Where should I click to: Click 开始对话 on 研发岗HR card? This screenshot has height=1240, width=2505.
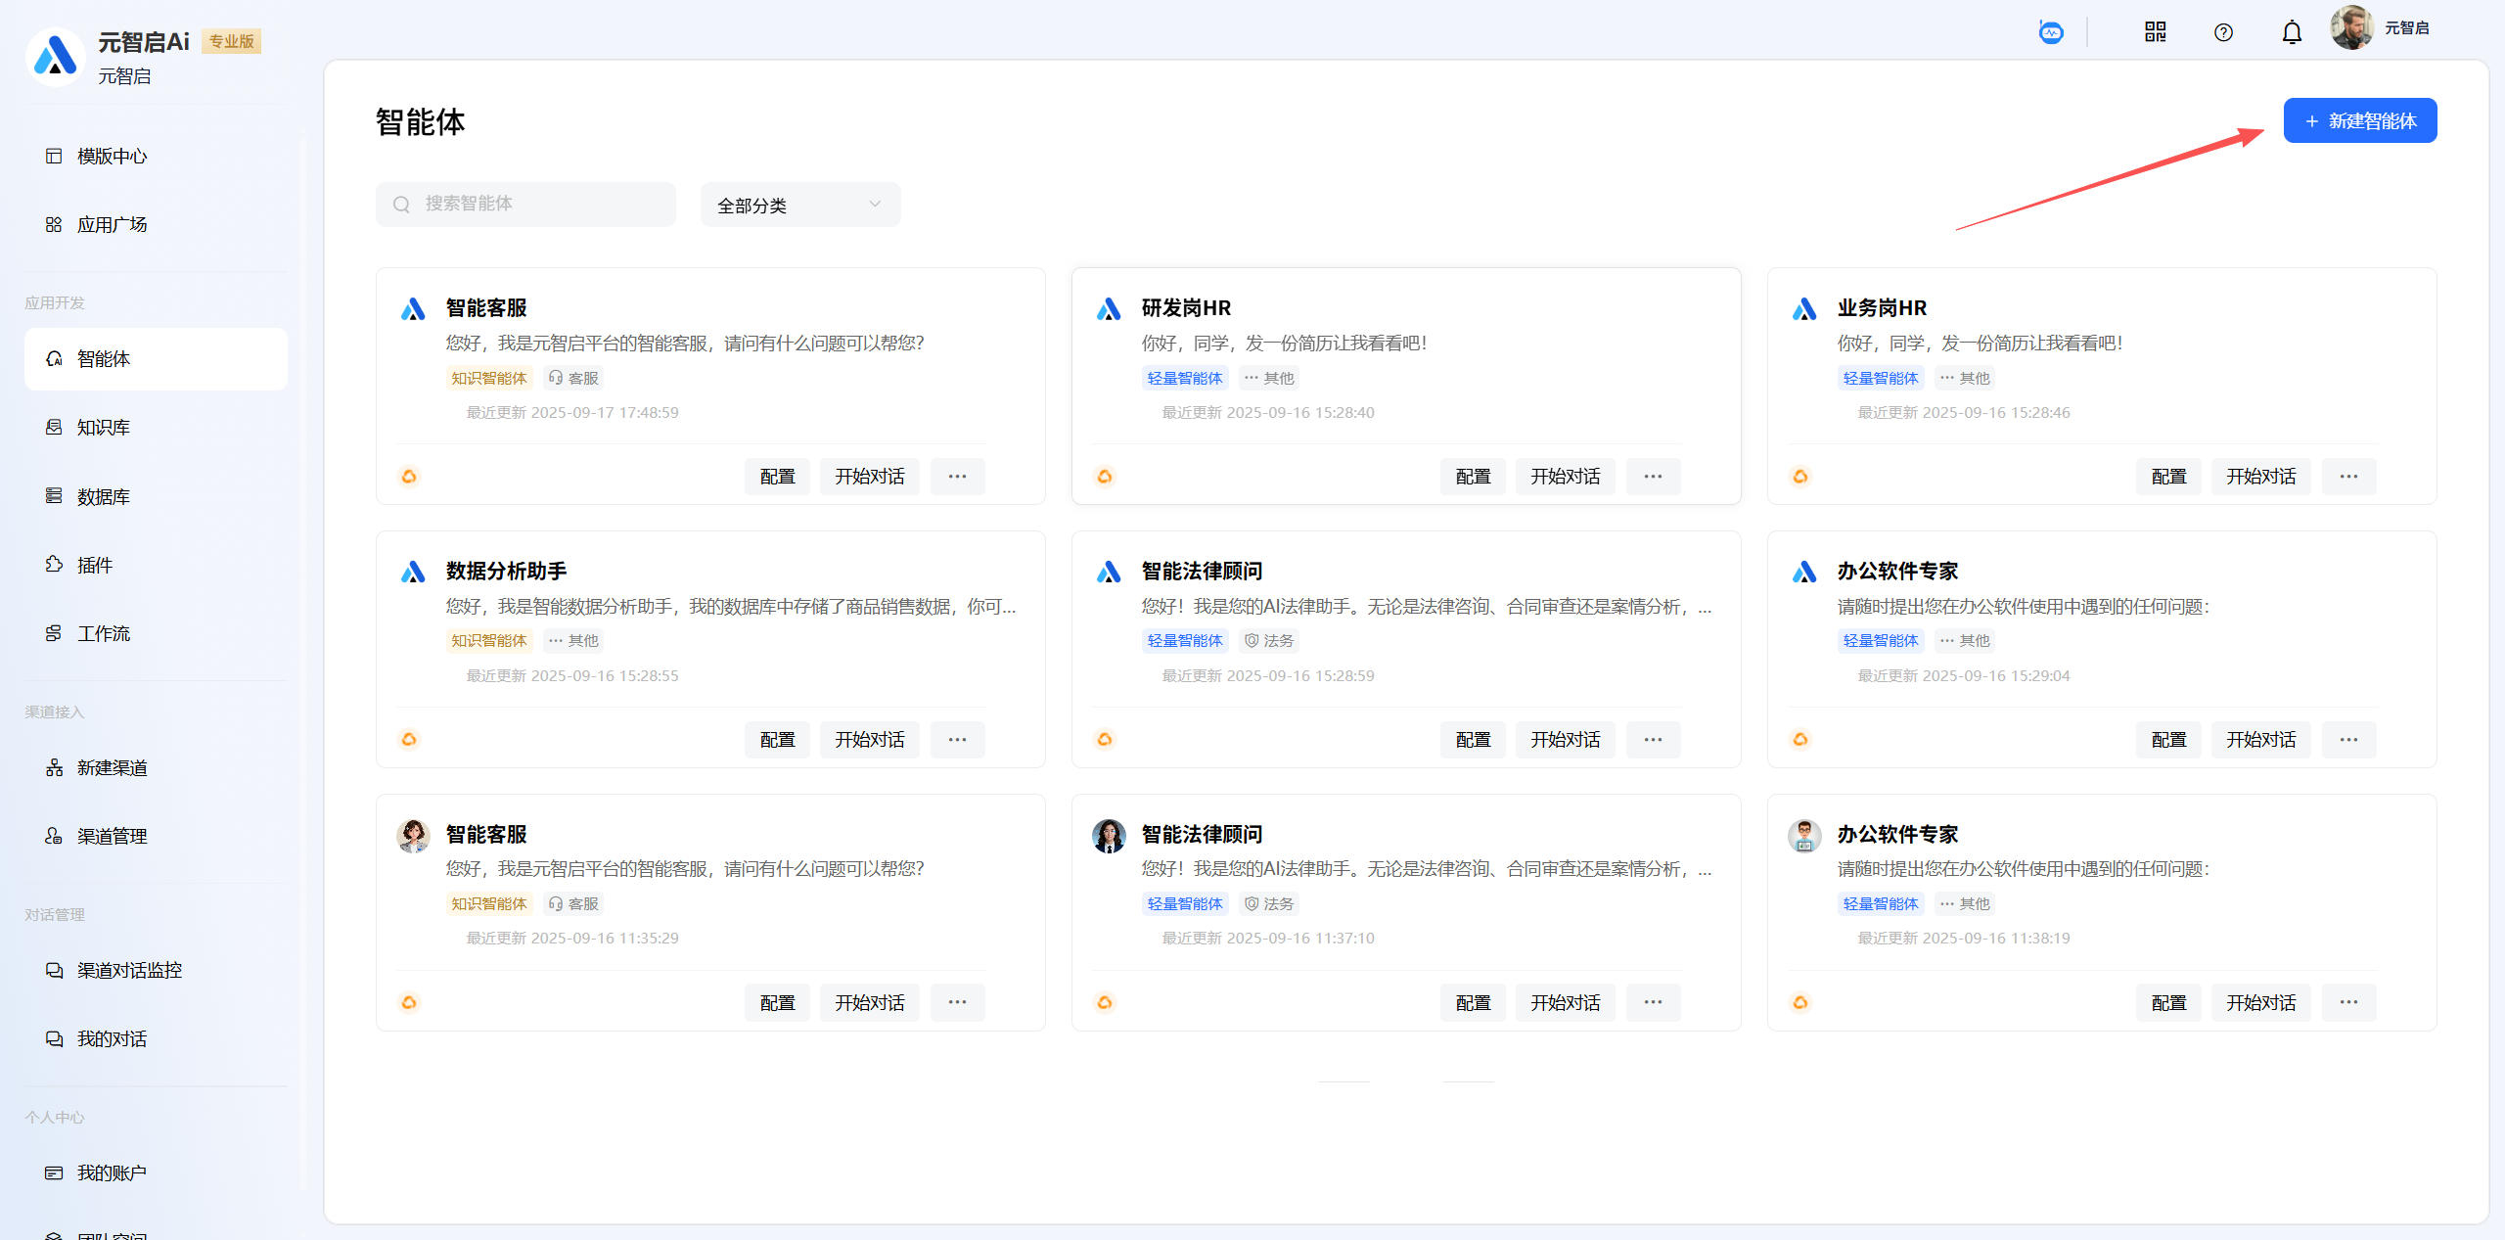point(1565,477)
